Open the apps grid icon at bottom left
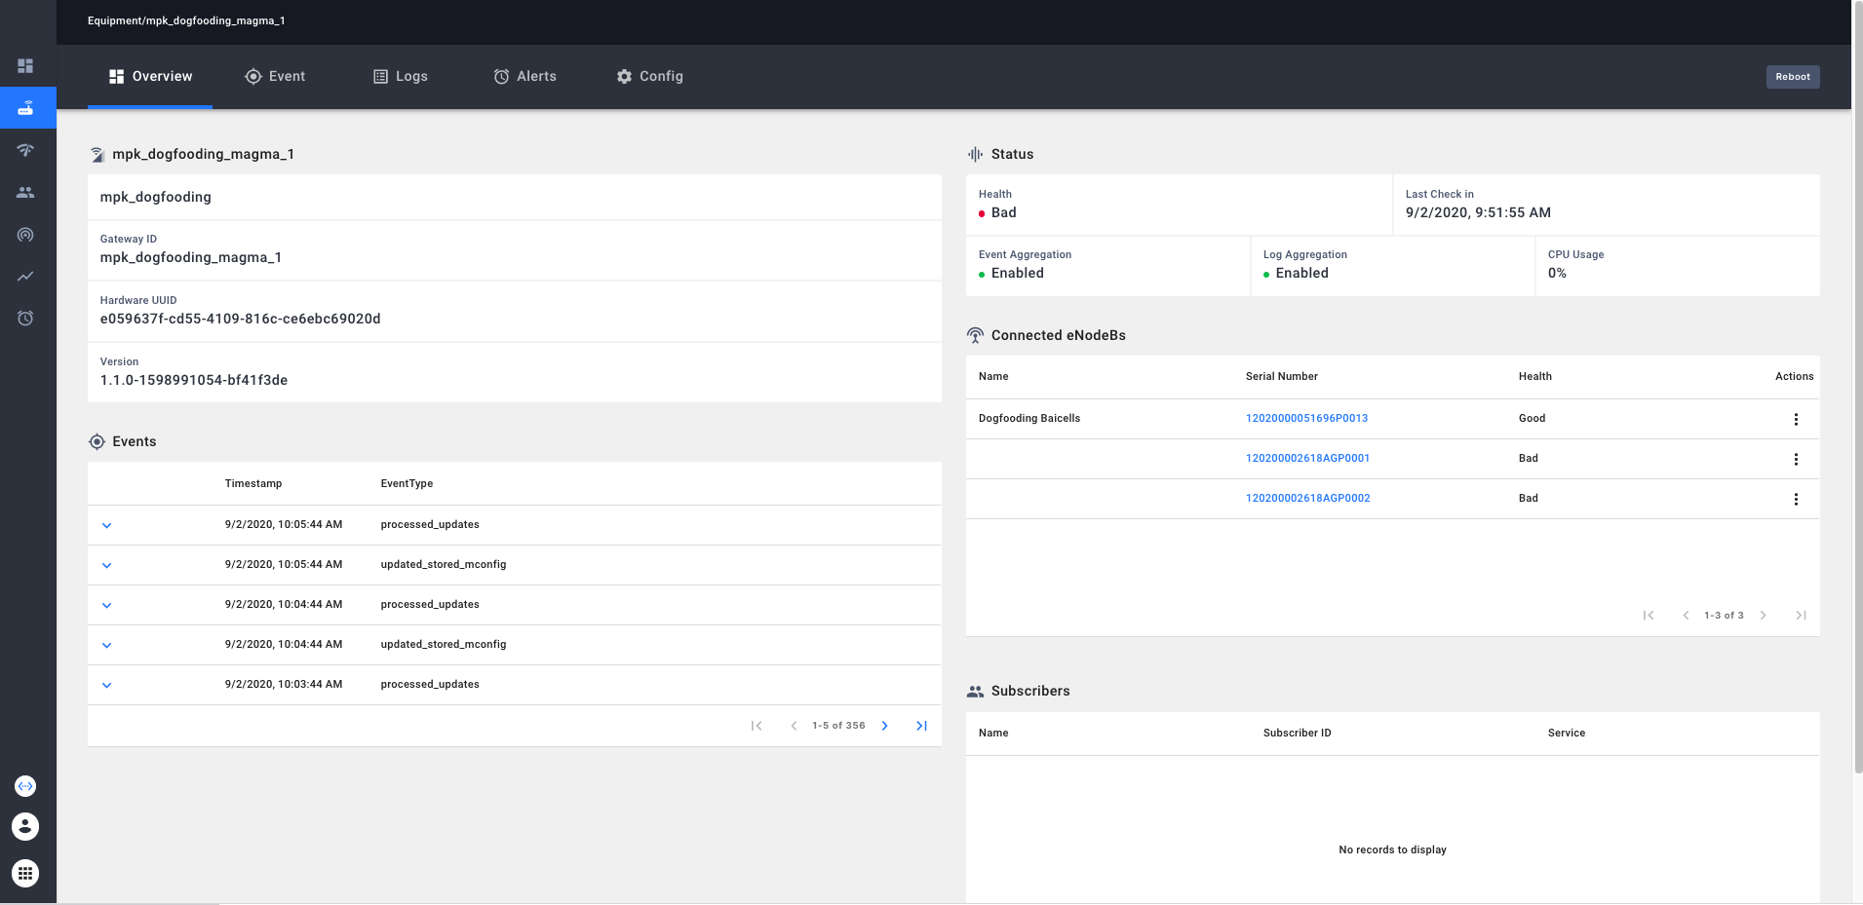The width and height of the screenshot is (1863, 905). [x=25, y=873]
